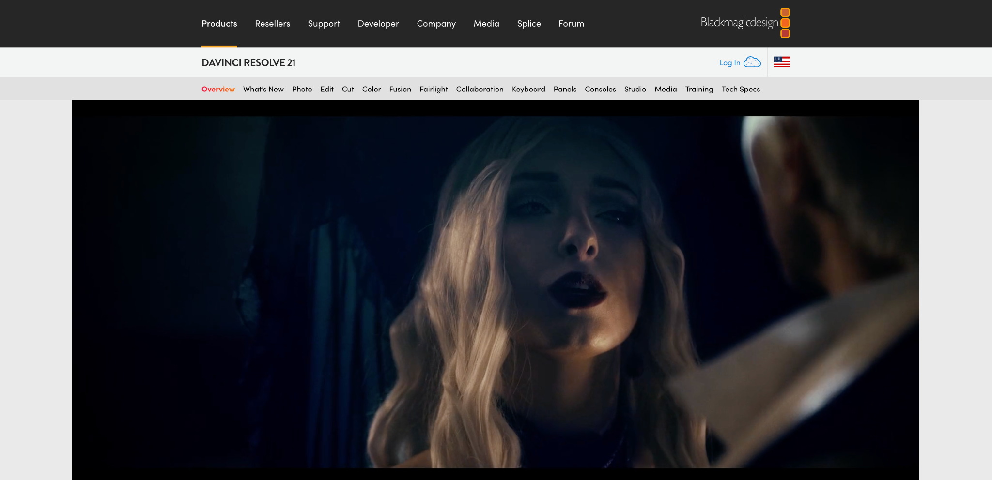Click the Log In link
992x480 pixels.
click(729, 63)
